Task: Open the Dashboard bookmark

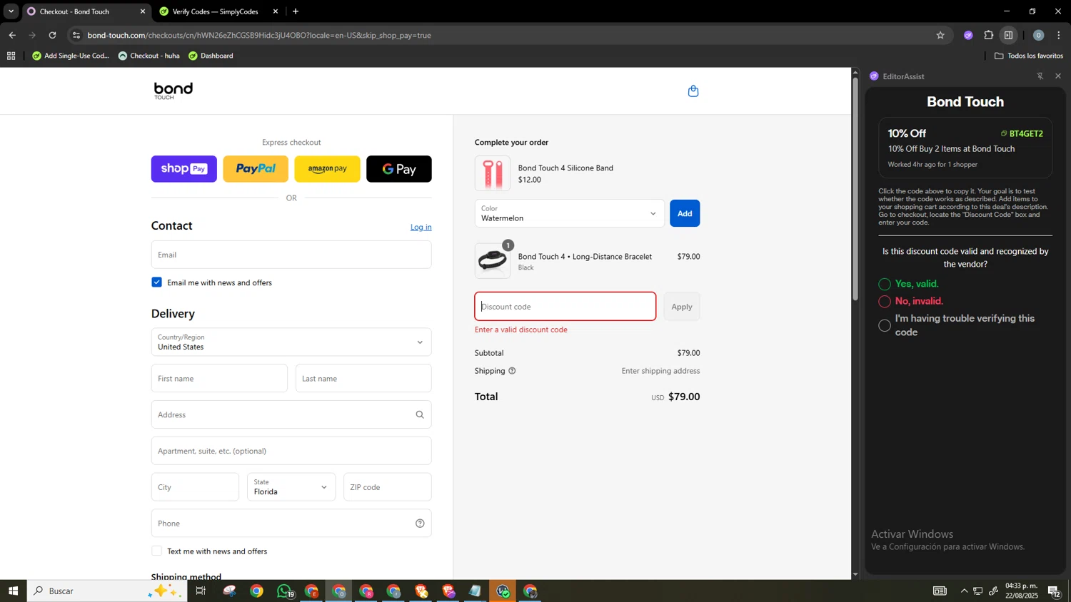Action: (x=211, y=56)
